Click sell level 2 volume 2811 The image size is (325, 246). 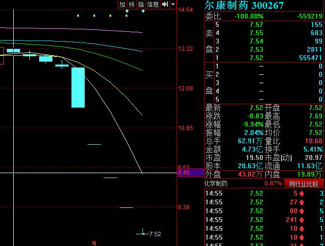tap(315, 49)
